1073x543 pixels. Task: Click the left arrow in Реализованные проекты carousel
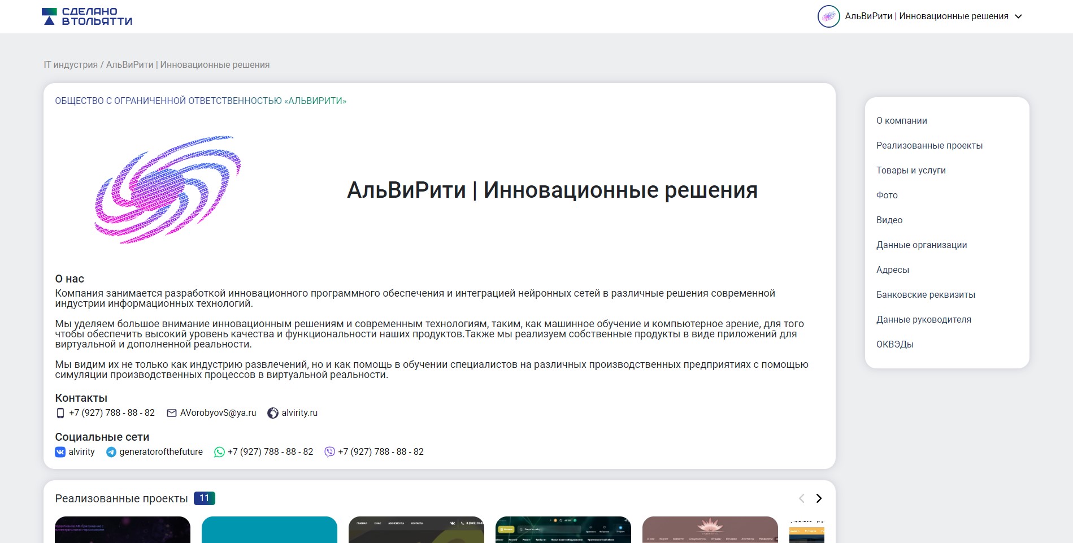click(x=801, y=499)
